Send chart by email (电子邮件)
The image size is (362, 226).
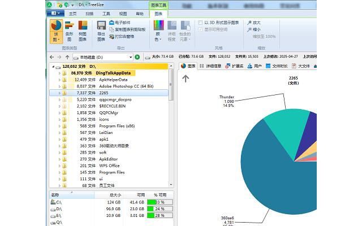[x=120, y=23]
